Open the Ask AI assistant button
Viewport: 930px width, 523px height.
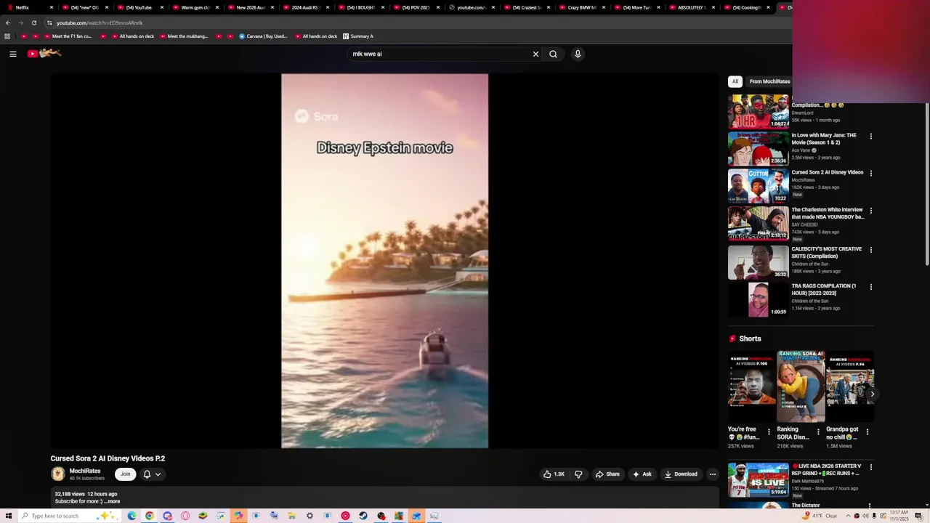point(642,474)
